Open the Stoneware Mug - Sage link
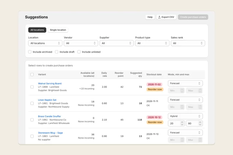 [x=50, y=133]
